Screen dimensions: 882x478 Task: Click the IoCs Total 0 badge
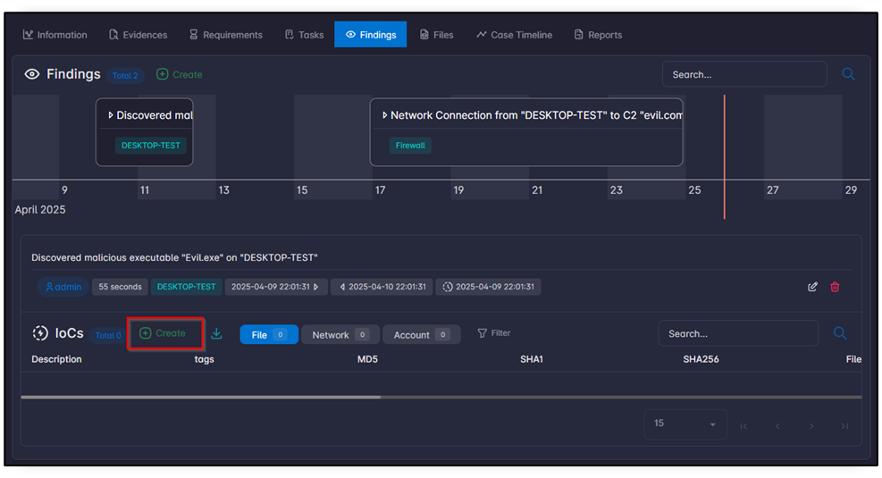[107, 335]
